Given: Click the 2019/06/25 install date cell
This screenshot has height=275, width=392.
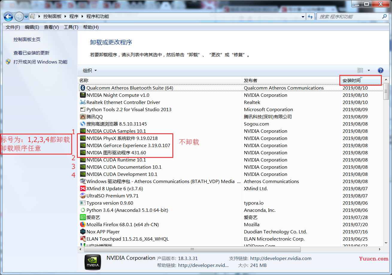Looking at the screenshot, I should (355, 239).
